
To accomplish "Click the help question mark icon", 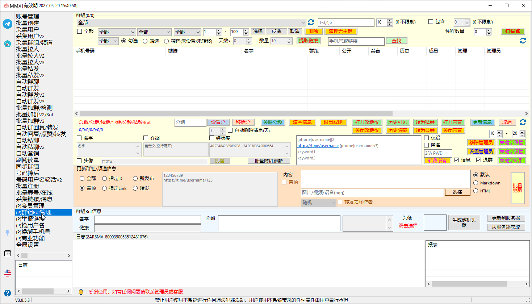I will (8, 293).
